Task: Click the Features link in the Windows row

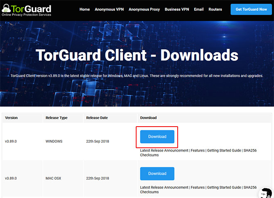Action: point(198,150)
